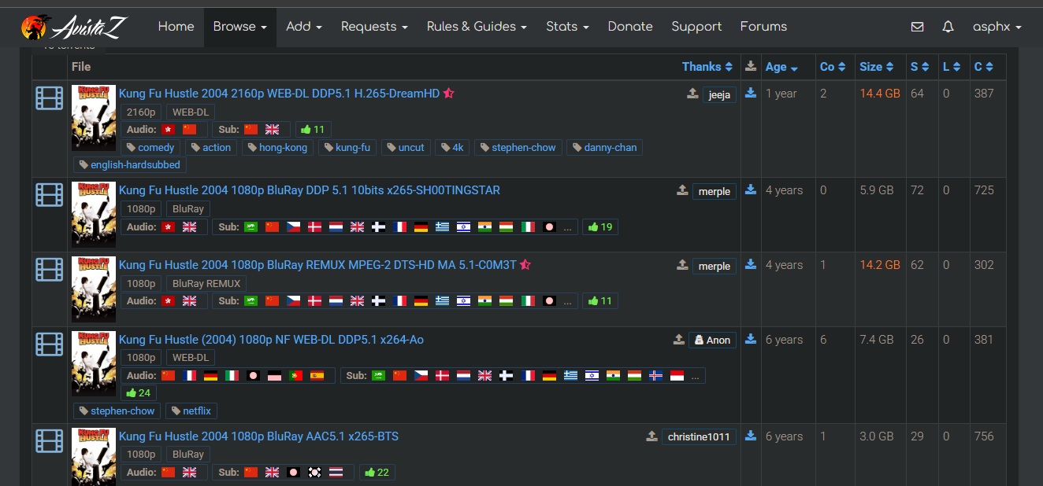Open the NF WEB-DL x264-Ao torrent link

tap(271, 340)
